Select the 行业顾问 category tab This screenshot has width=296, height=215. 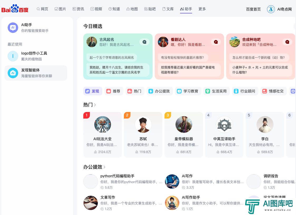coord(245,91)
